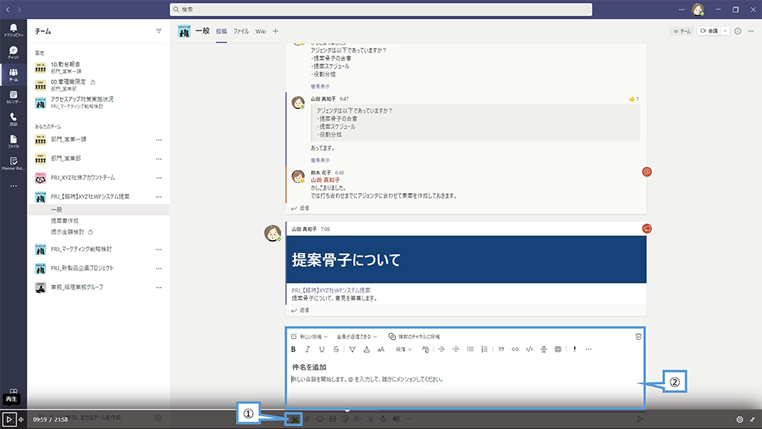Insert a bulleted list
This screenshot has width=762, height=429.
pyautogui.click(x=470, y=349)
